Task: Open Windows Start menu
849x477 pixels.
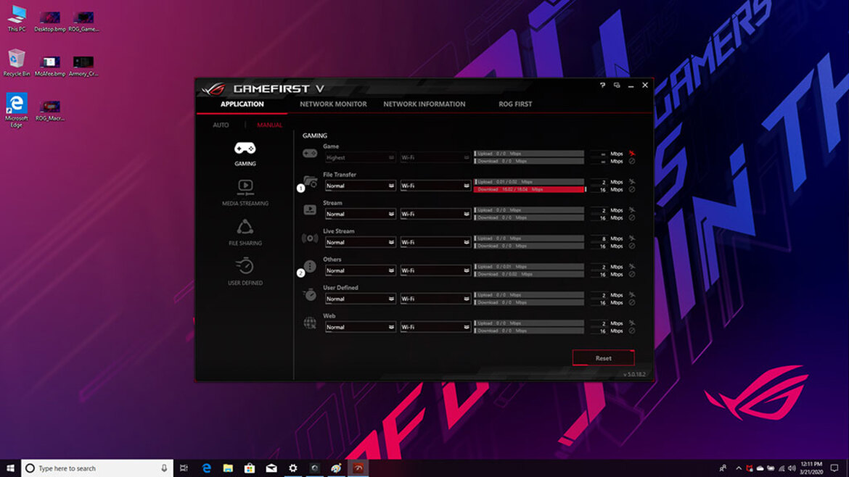Action: [x=10, y=468]
